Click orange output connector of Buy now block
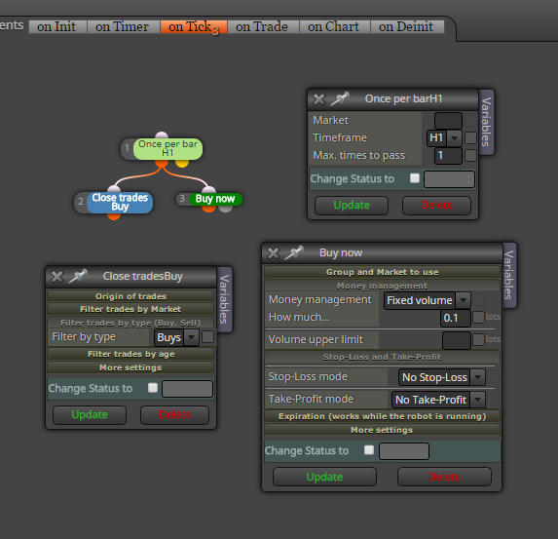 click(x=209, y=209)
